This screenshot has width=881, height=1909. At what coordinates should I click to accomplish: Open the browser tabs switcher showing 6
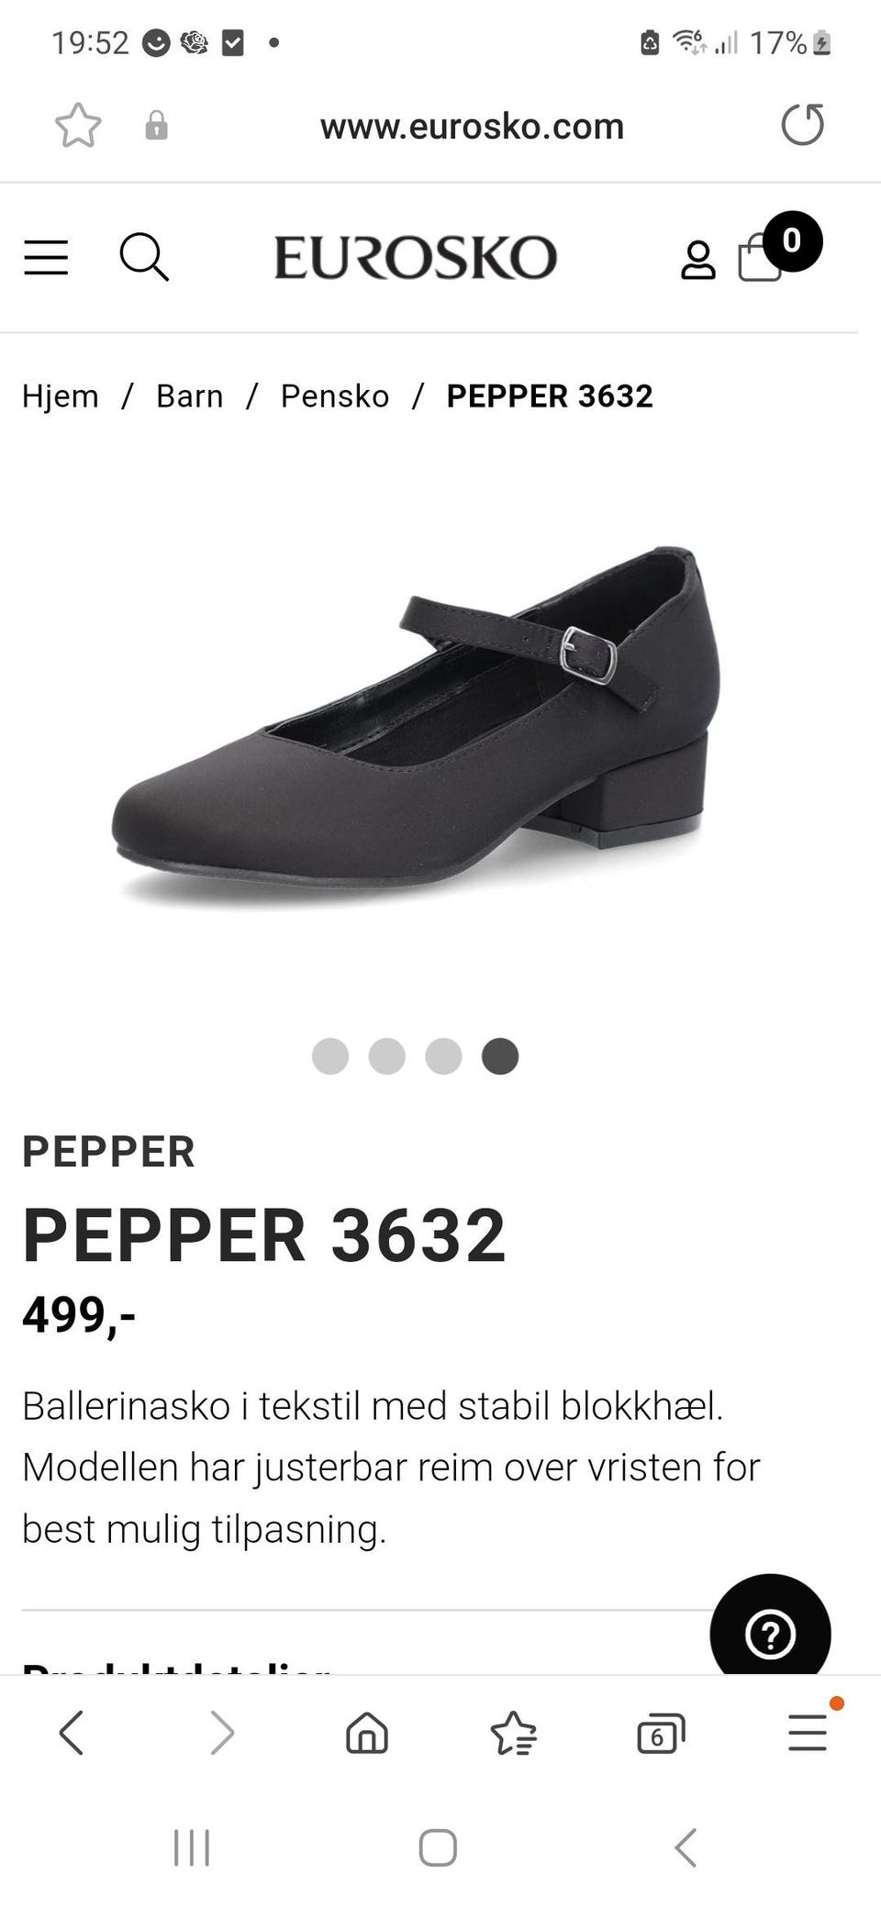[661, 1733]
